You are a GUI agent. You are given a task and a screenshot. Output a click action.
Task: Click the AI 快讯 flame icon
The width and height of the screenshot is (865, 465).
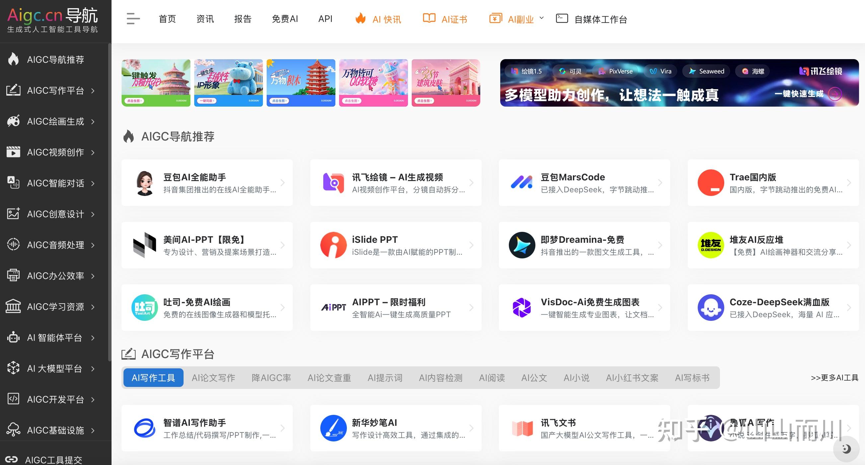[361, 19]
